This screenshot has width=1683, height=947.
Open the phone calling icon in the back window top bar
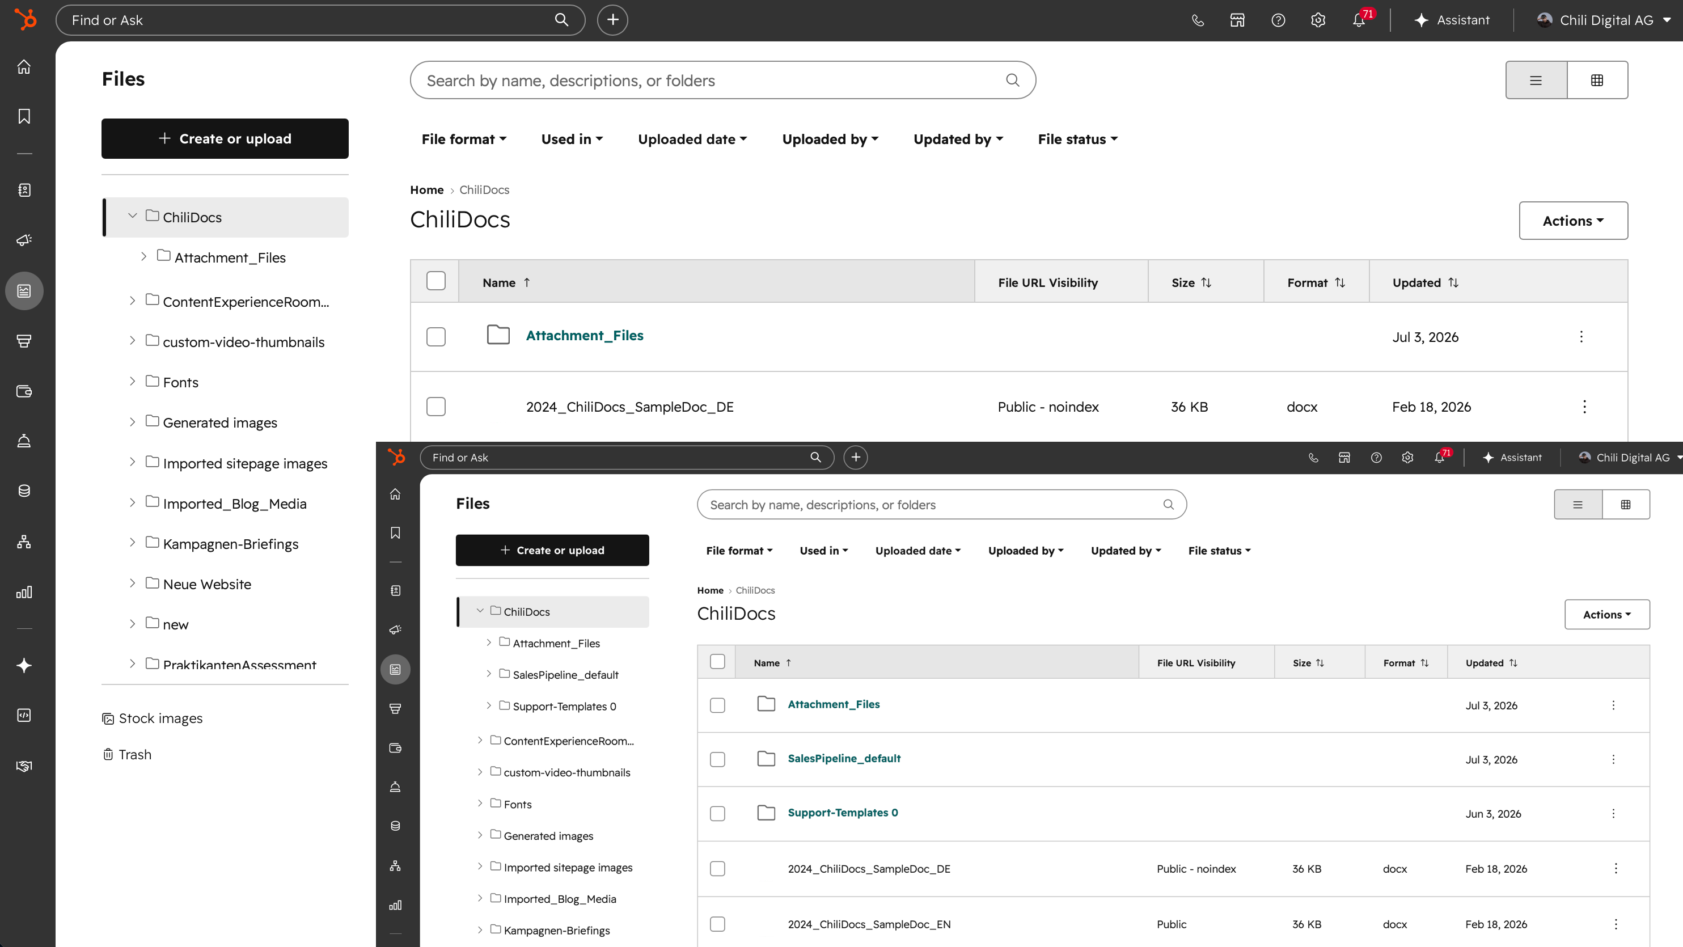[x=1198, y=20]
